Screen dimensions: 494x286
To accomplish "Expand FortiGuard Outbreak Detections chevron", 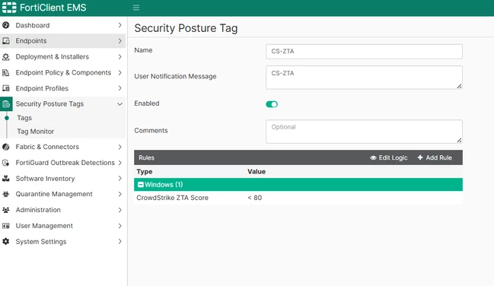I will [x=120, y=163].
